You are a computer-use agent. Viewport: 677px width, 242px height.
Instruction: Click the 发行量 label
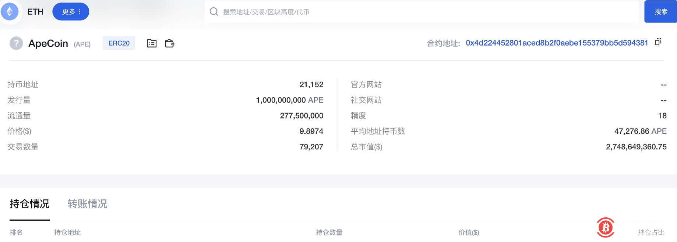click(19, 100)
